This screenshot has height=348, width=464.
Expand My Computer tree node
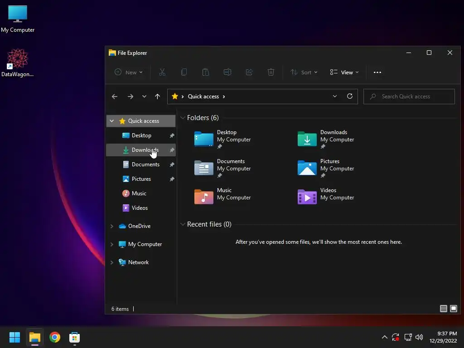pyautogui.click(x=111, y=244)
